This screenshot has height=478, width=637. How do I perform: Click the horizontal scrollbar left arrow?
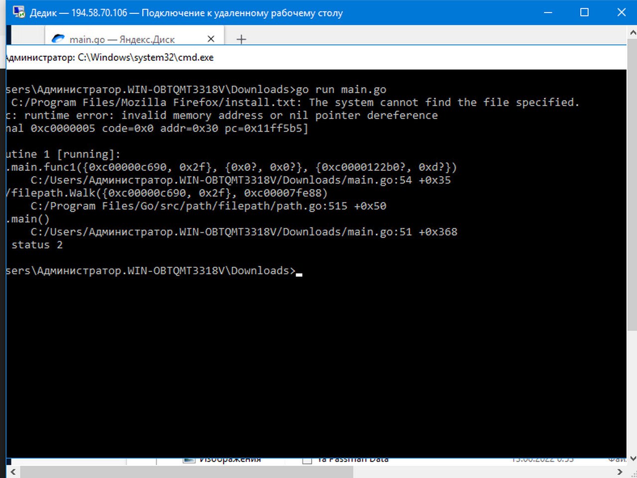click(13, 472)
